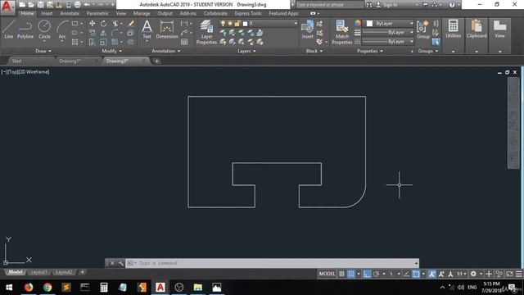Open the layer selection dropdown
Image resolution: width=524 pixels, height=295 pixels.
pyautogui.click(x=259, y=24)
